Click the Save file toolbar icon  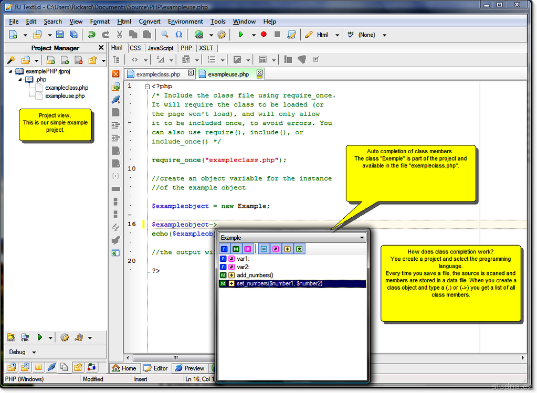pyautogui.click(x=60, y=35)
